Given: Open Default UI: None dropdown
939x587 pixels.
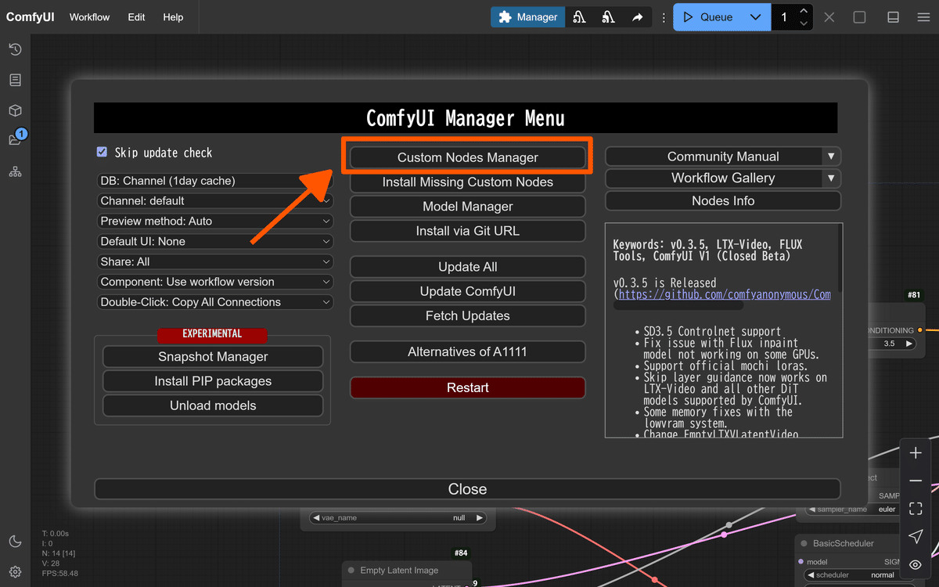Looking at the screenshot, I should click(215, 242).
